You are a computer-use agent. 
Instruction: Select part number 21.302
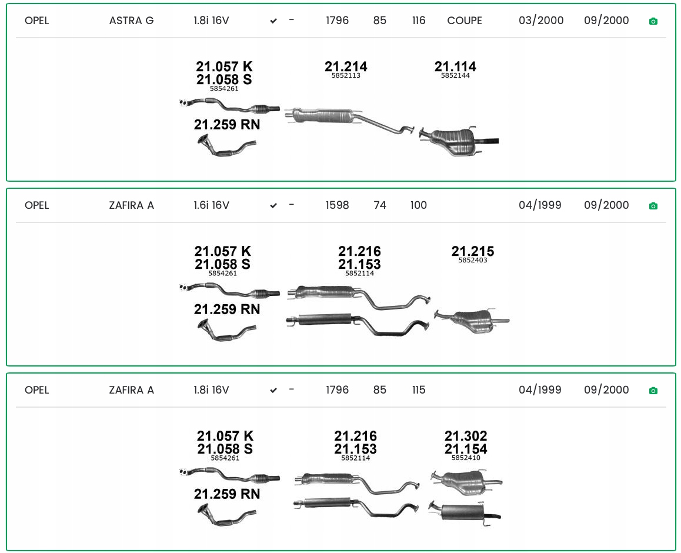pos(466,436)
